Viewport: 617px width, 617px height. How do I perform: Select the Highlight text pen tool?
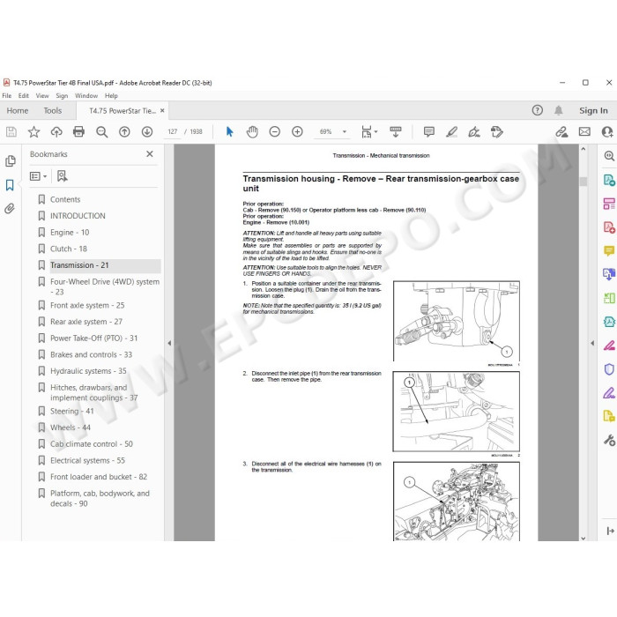(451, 132)
